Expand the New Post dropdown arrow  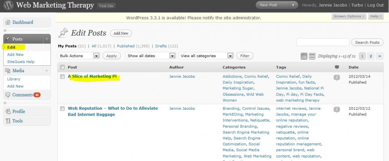[x=293, y=5]
